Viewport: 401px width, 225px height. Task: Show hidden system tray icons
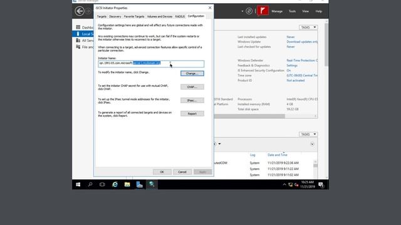pos(284,184)
